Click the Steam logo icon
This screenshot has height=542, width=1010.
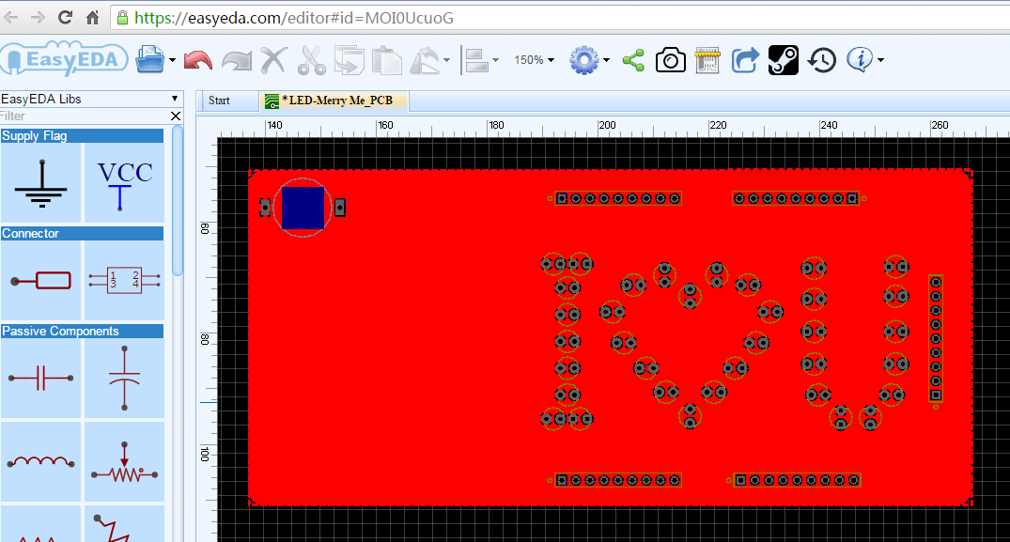coord(784,61)
